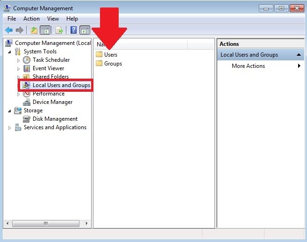Click the Storage drives icon
This screenshot has width=307, height=242.
(18, 110)
